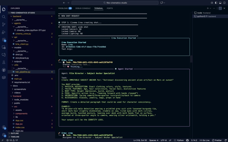Viewport: 228px width, 142px height.
Task: Open Manage gear icon in activity bar
Action: tap(4, 135)
